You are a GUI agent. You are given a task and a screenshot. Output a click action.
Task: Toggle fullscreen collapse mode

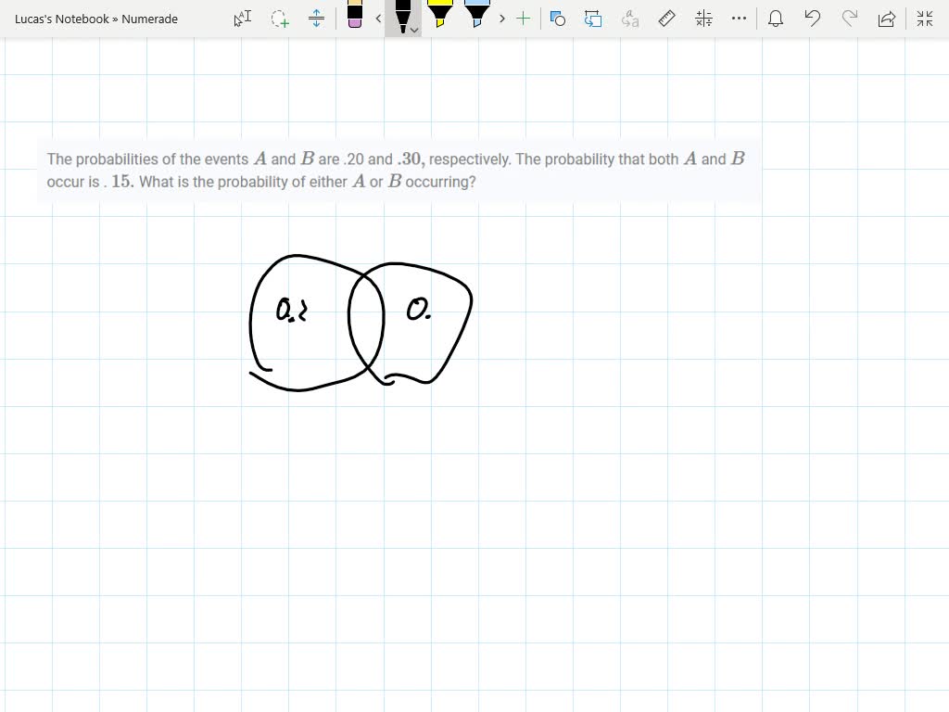[x=924, y=19]
